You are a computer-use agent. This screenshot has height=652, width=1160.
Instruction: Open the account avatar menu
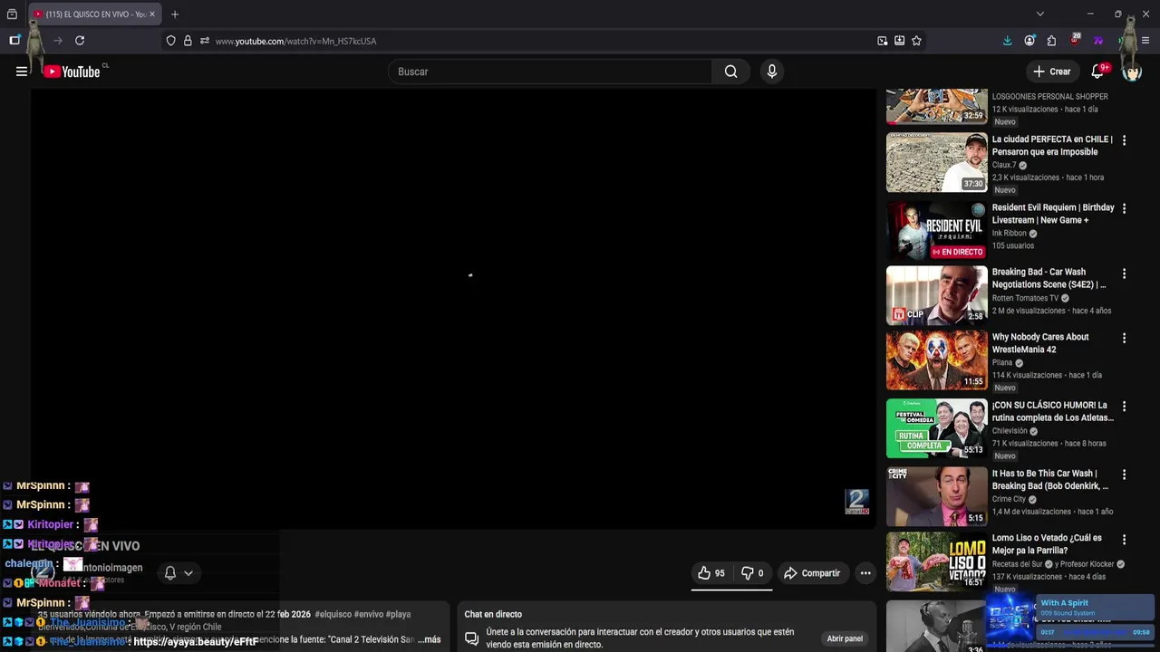(x=1132, y=72)
